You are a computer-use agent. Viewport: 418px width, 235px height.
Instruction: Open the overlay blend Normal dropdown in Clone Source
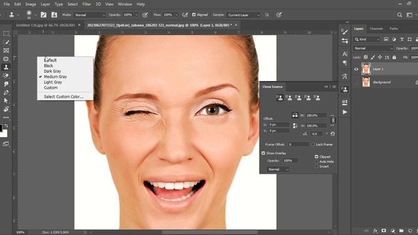[x=278, y=170]
